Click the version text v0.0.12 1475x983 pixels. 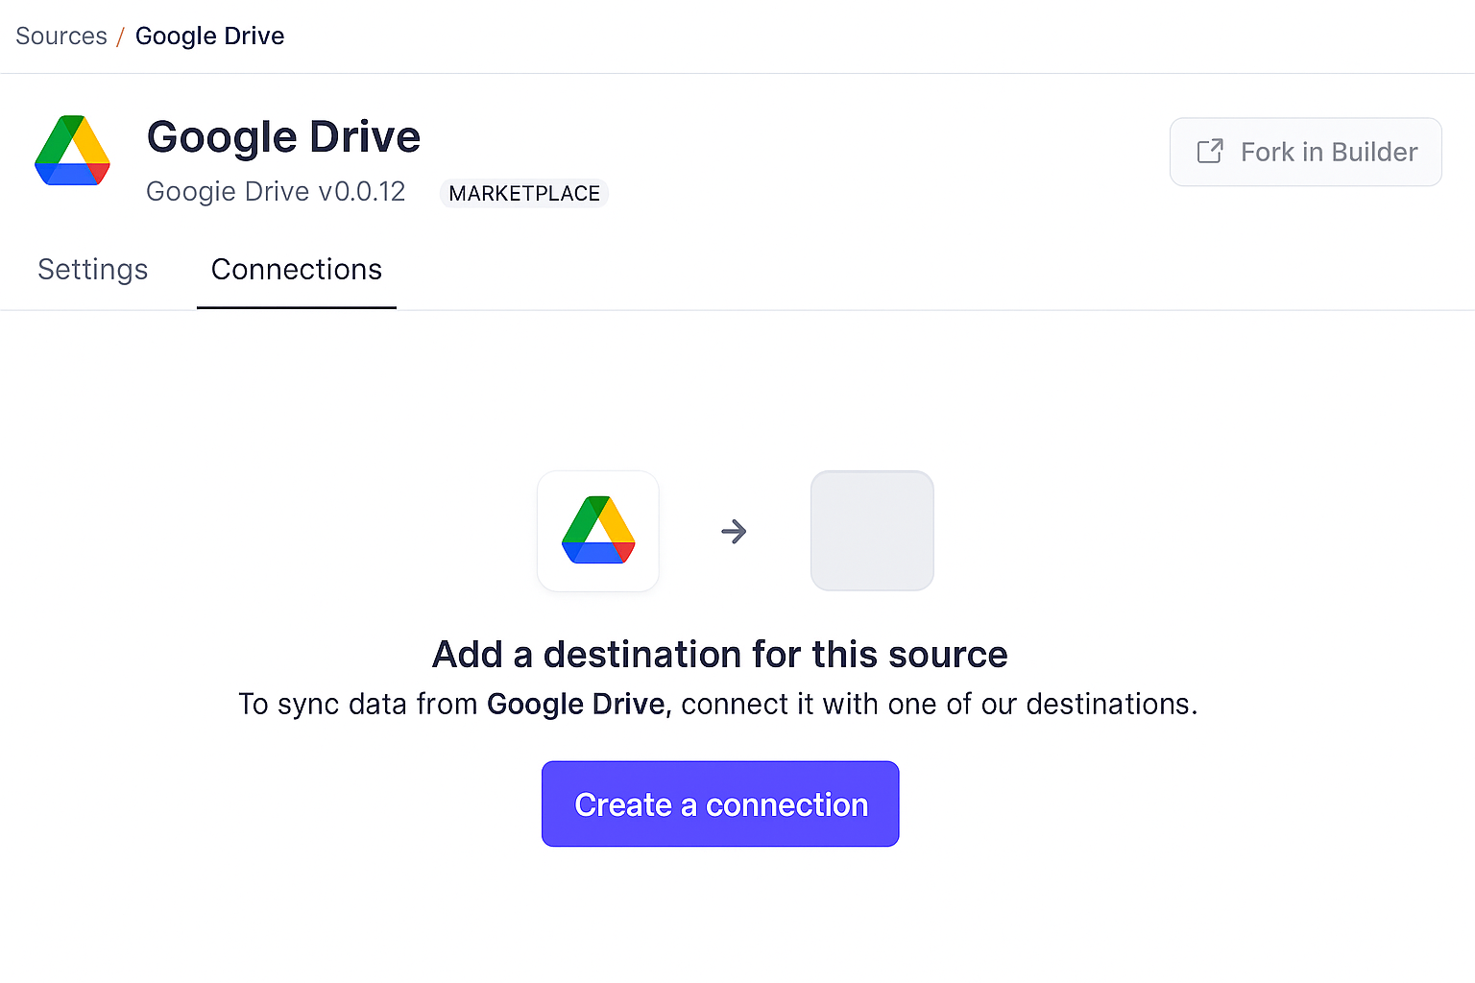(x=362, y=192)
